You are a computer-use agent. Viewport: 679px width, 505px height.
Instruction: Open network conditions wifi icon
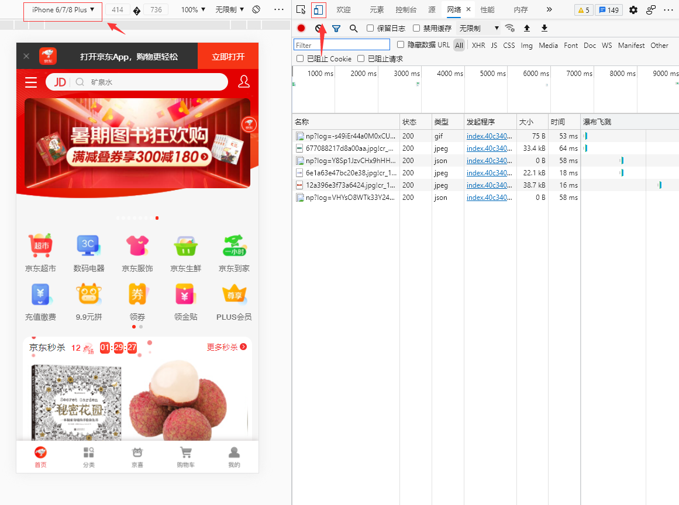click(x=509, y=28)
